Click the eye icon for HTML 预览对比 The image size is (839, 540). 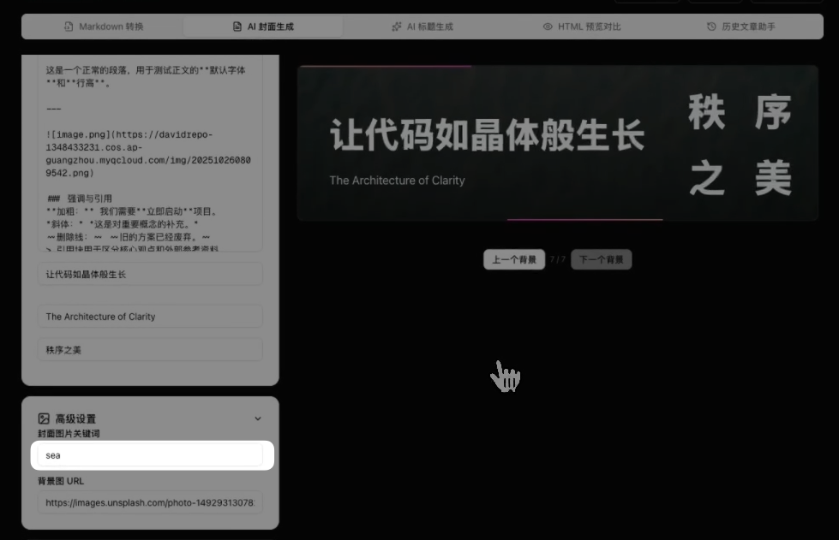coord(548,27)
